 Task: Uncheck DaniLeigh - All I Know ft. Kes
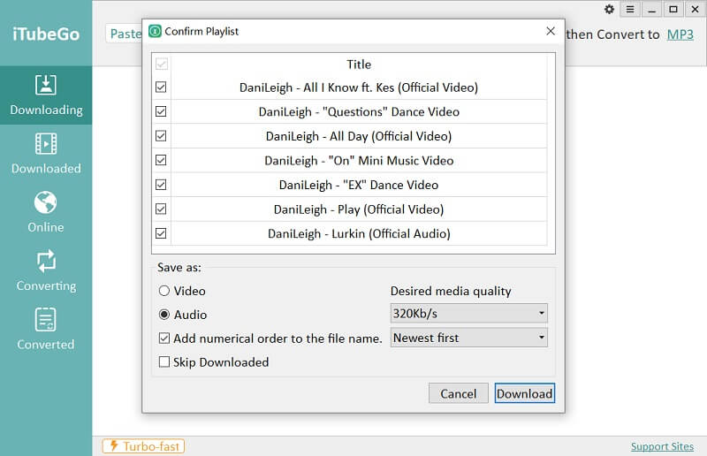pyautogui.click(x=161, y=87)
